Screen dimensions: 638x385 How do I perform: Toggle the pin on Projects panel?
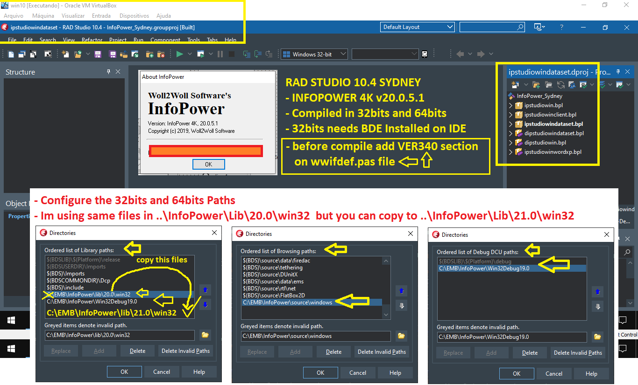(x=618, y=72)
